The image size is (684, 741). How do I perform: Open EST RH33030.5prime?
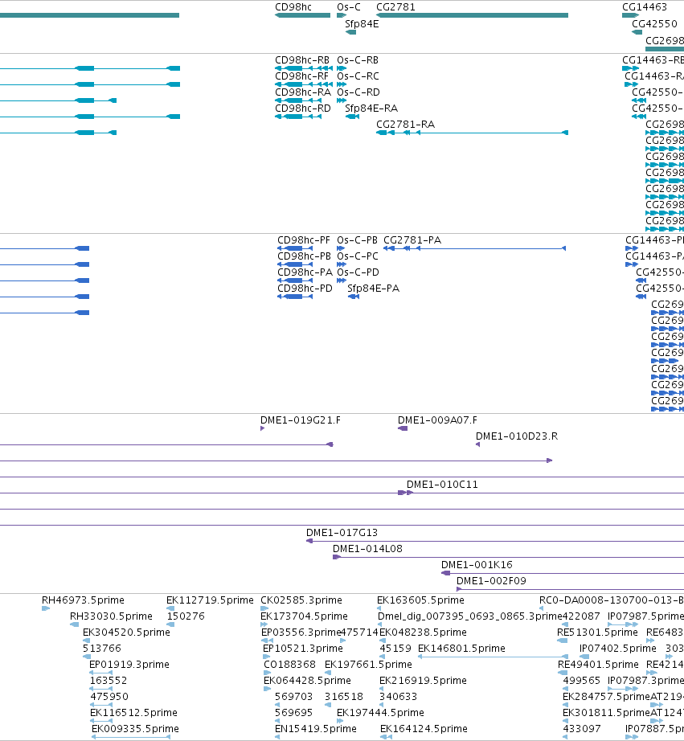111,616
